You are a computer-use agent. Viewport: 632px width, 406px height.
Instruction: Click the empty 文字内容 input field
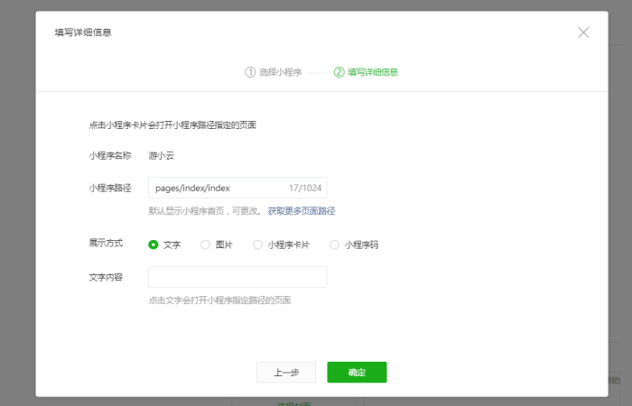coord(237,277)
